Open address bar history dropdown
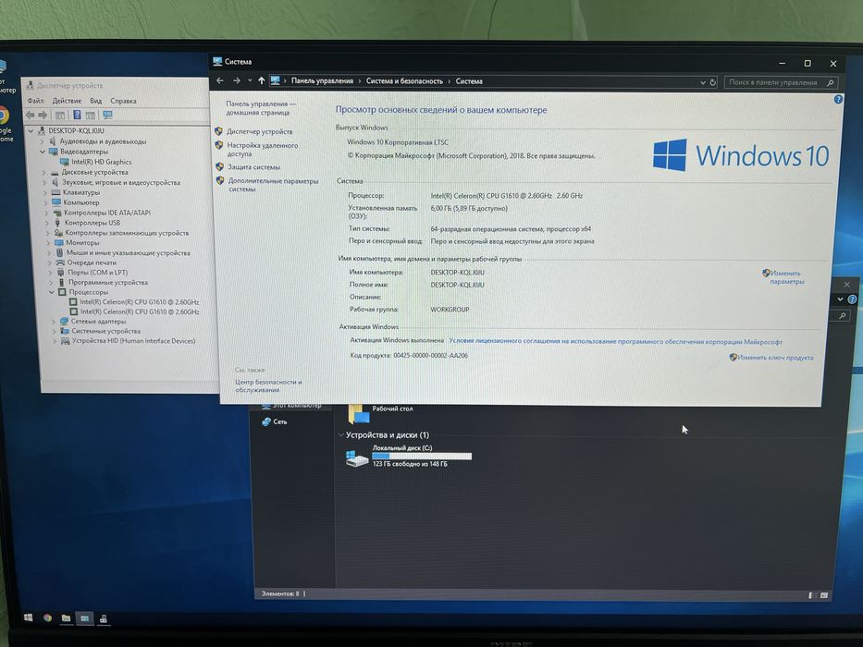Screen dimensions: 863x647 [x=703, y=82]
